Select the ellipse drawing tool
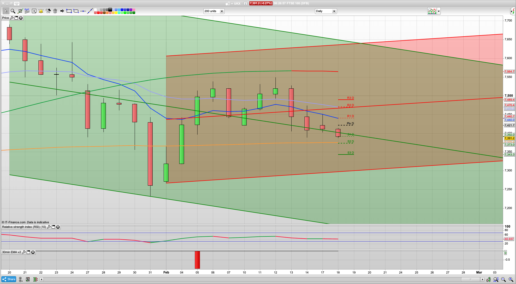Viewport: 516px width, 284px height. pyautogui.click(x=76, y=11)
